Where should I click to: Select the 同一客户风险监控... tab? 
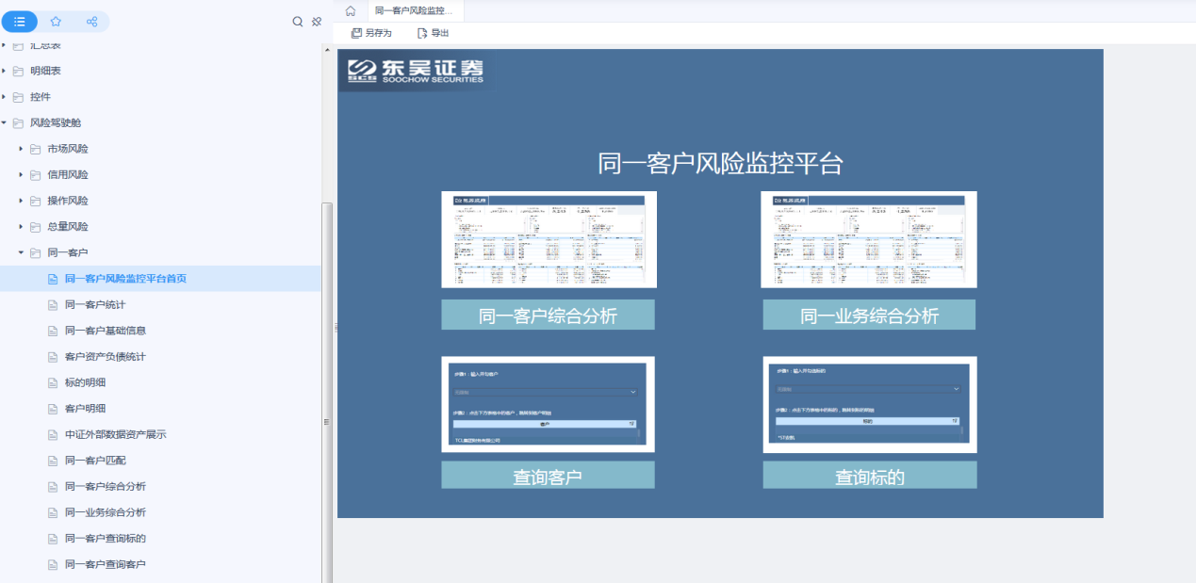click(x=413, y=11)
